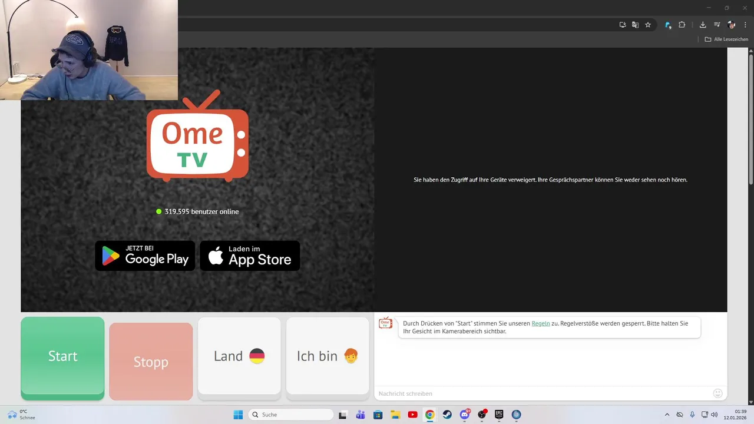Click the small OmeTV avatar in chat

(x=385, y=323)
